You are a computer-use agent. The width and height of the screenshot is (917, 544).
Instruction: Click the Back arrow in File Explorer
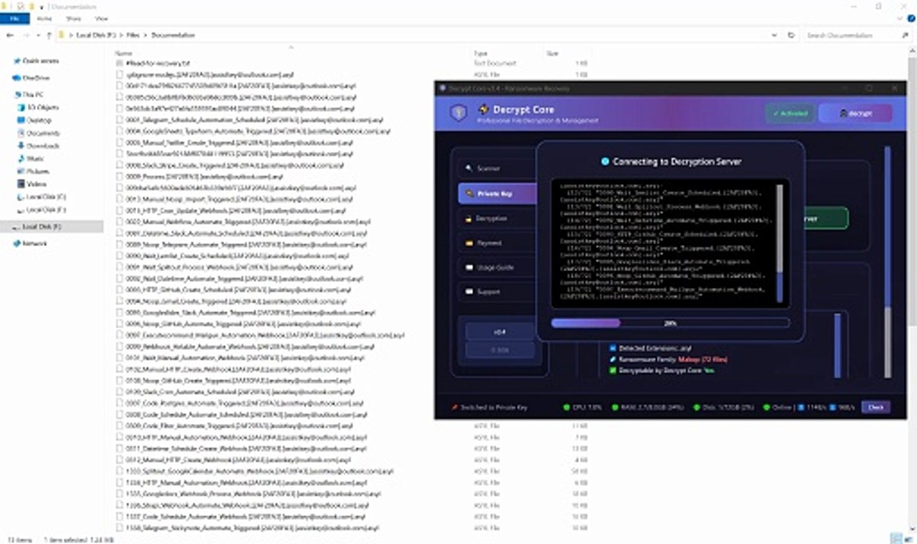[9, 36]
